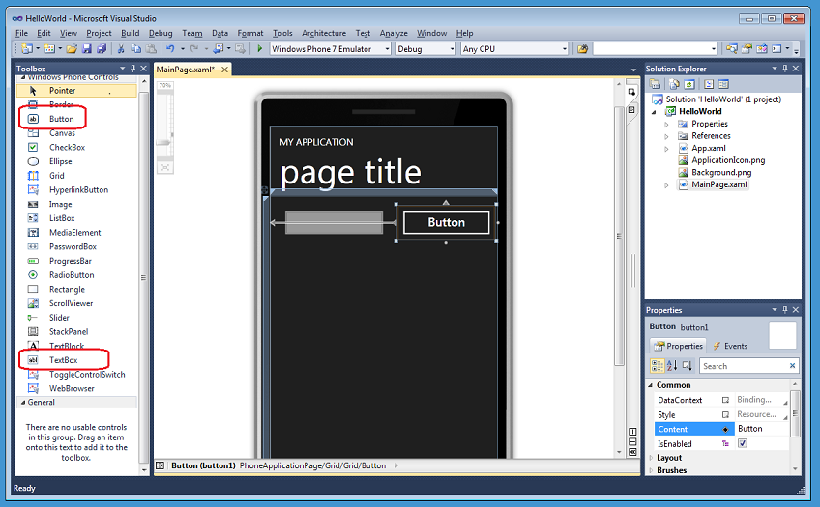Screen dimensions: 820x507
Task: Select the Pointer tool in Toolbox
Action: pos(76,91)
